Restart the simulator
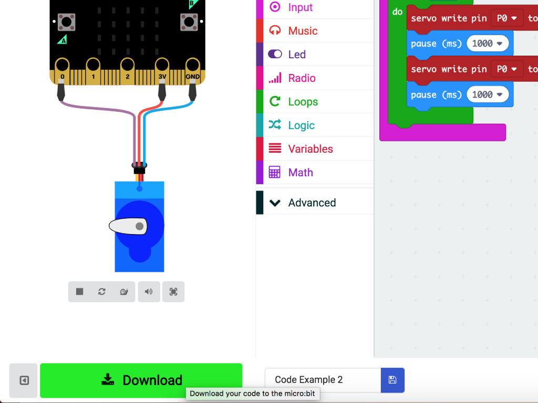 (x=102, y=292)
